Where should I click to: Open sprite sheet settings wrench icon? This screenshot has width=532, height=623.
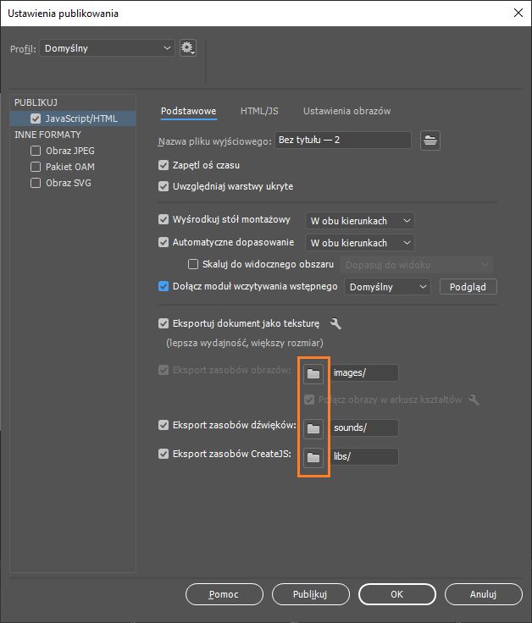474,400
